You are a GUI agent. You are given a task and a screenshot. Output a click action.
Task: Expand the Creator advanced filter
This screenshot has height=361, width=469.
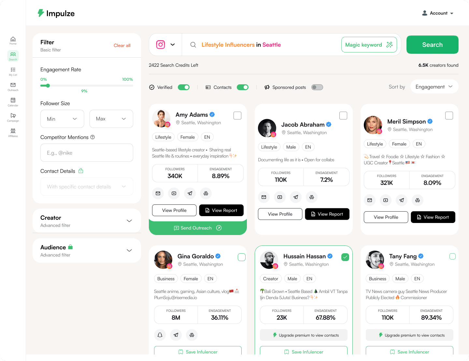click(87, 221)
